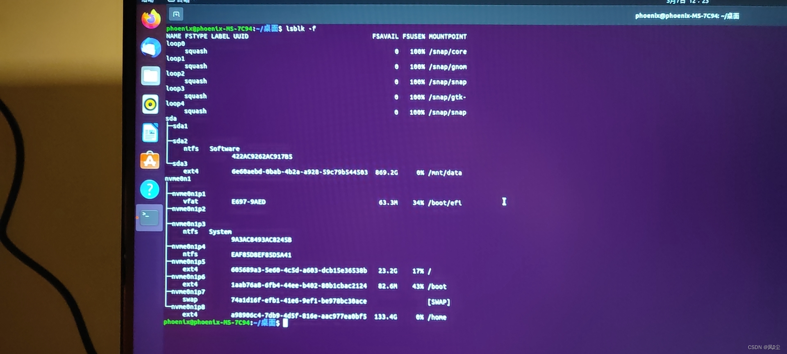
Task: Click the loop0 device name
Action: pyautogui.click(x=175, y=43)
